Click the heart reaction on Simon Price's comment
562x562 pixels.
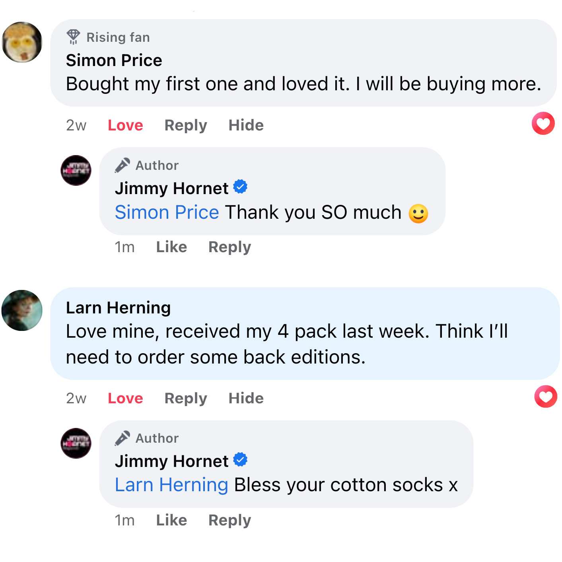pyautogui.click(x=543, y=124)
